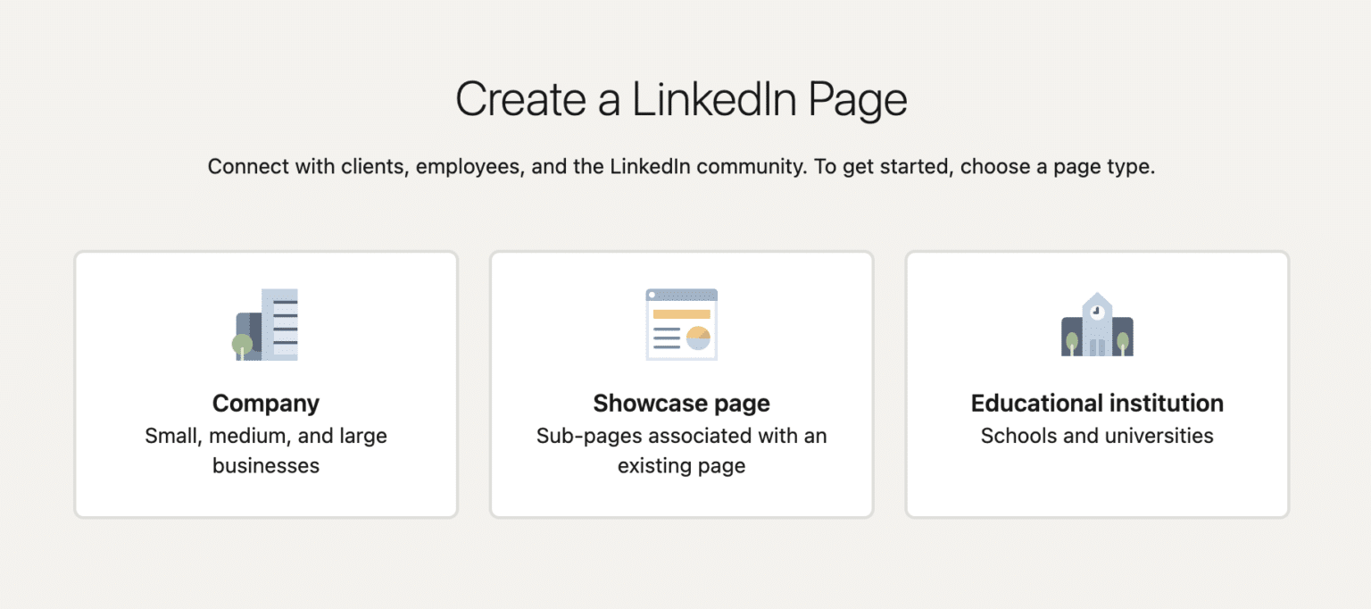Click the 'Create a LinkedIn Page' title
1371x609 pixels.
coord(681,98)
